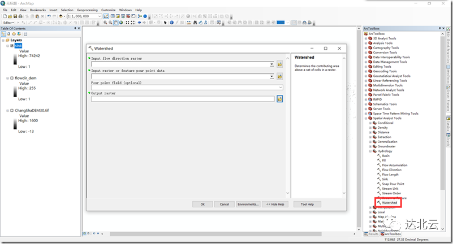Screen dimensions: 453x244
Task: Click in the Output raster field
Action: coord(183,99)
